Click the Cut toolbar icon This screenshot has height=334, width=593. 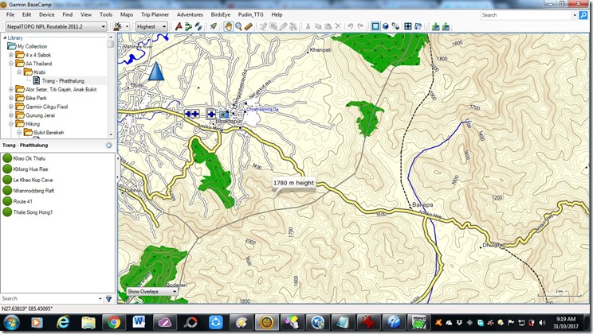[x=308, y=26]
